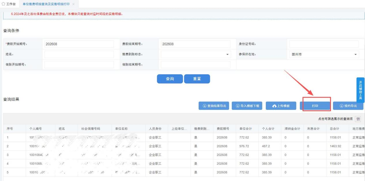
Task: Click the 费款开始期号 input field
Action: [x=79, y=44]
